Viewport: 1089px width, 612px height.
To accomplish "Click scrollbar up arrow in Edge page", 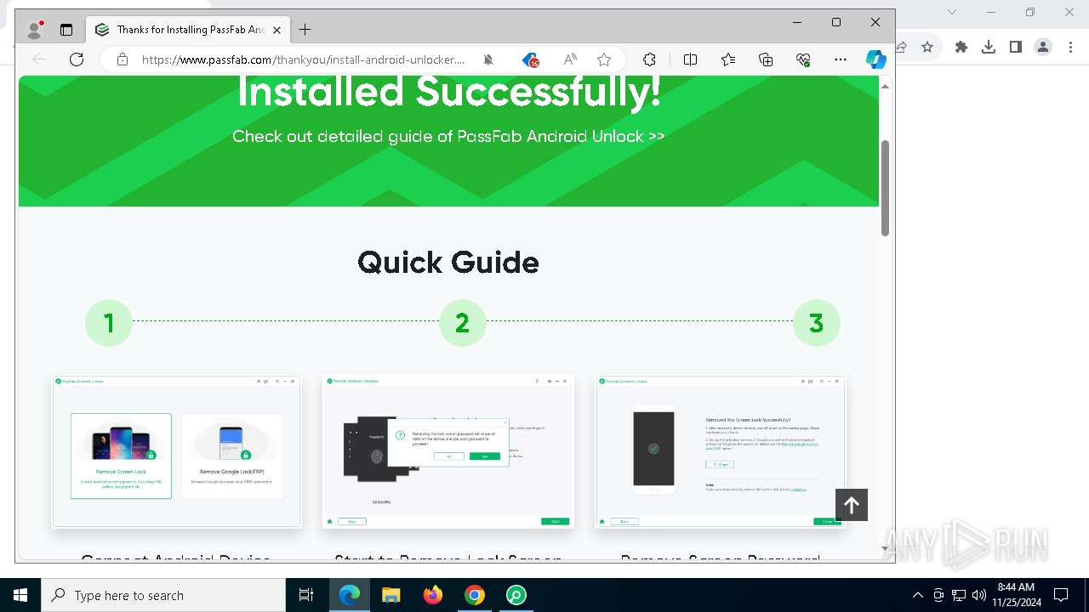I will point(885,86).
